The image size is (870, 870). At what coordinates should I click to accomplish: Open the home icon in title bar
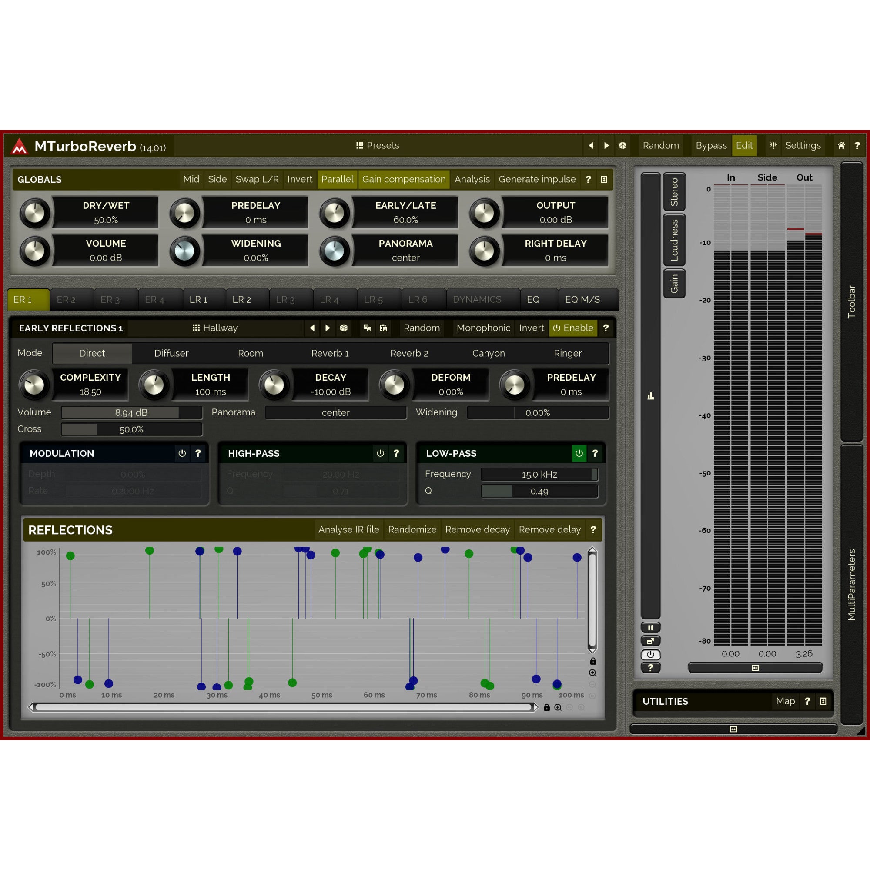pos(841,145)
